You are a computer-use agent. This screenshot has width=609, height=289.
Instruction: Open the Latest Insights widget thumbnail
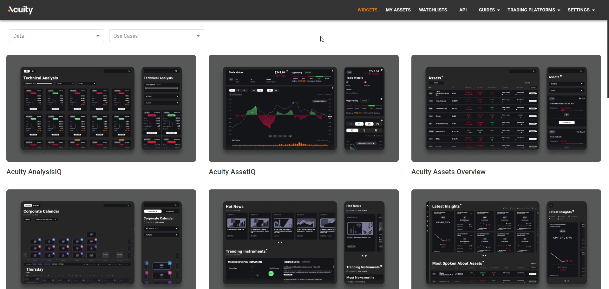click(x=506, y=239)
